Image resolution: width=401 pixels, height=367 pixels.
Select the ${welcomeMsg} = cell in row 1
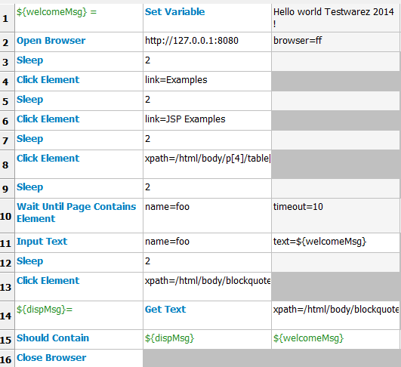point(79,18)
